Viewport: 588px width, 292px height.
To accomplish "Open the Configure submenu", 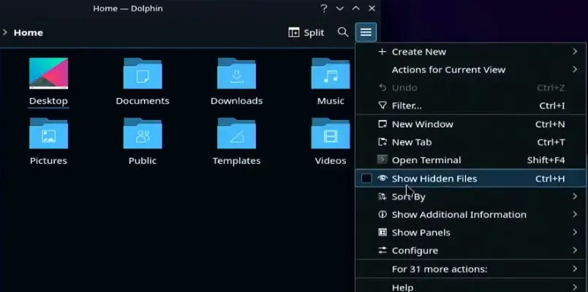I will click(471, 251).
